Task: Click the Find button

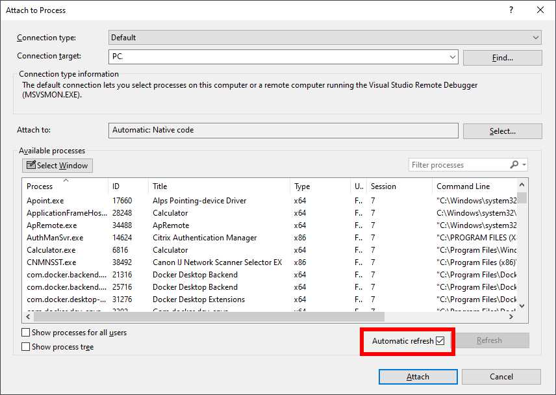Action: (x=502, y=58)
